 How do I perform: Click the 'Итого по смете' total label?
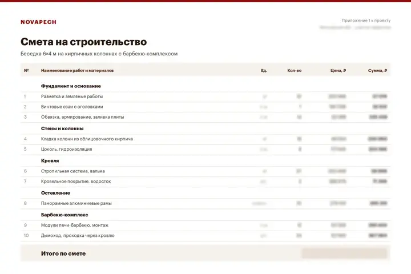pyautogui.click(x=63, y=253)
